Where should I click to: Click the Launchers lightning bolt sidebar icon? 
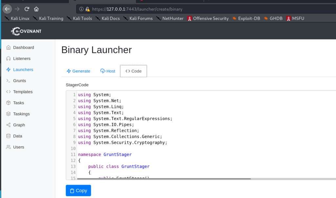point(8,70)
